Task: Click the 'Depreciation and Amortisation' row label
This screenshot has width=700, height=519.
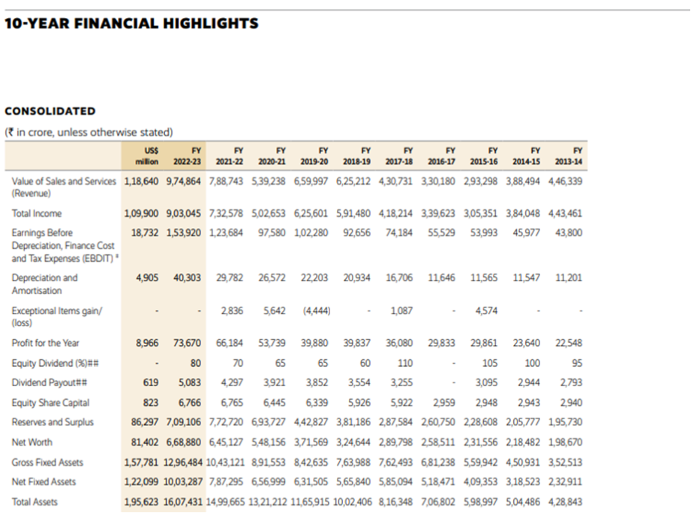Action: tap(44, 284)
